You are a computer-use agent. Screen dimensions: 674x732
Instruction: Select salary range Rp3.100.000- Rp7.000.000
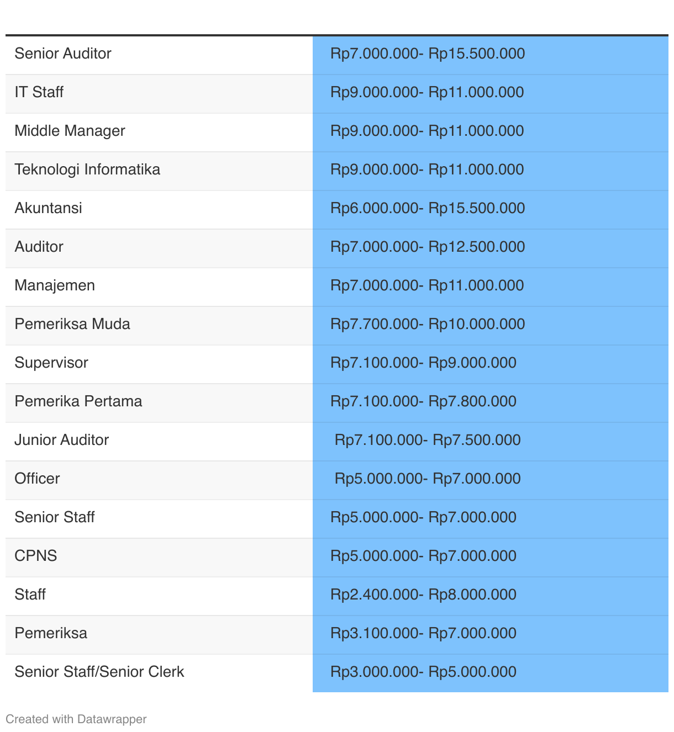point(423,633)
